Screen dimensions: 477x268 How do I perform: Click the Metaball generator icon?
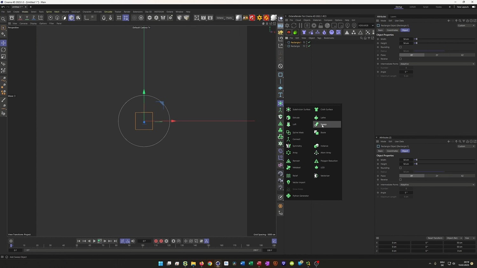[x=288, y=167]
